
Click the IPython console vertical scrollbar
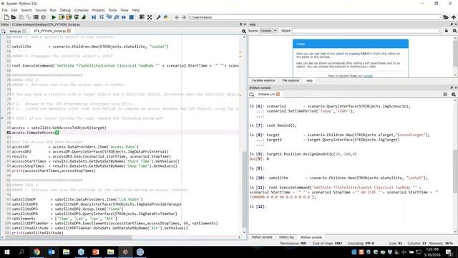(x=455, y=171)
